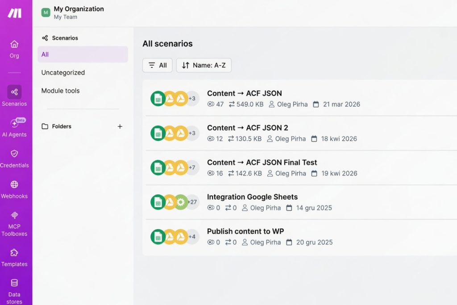Click the All scenarios page heading

pos(168,44)
